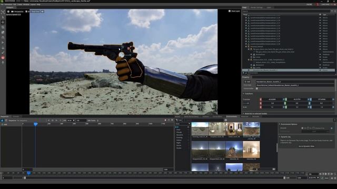Click the Add button in Property panel
The height and width of the screenshot is (189, 337).
247,82
